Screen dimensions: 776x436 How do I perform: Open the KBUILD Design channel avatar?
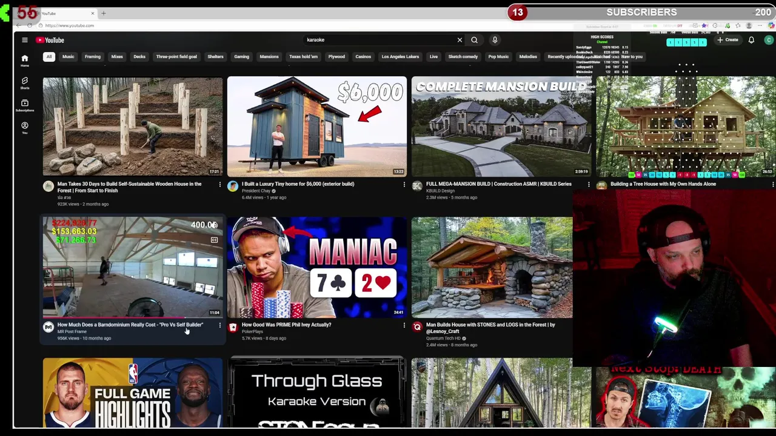tap(417, 187)
